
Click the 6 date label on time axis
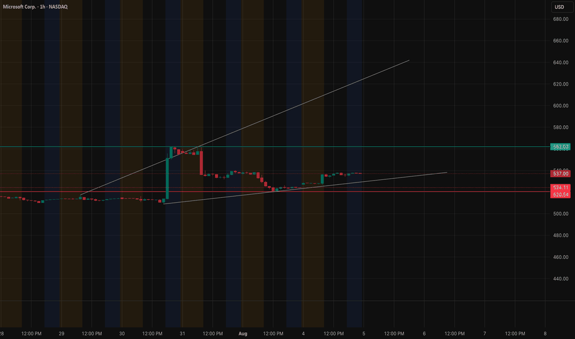coord(424,333)
